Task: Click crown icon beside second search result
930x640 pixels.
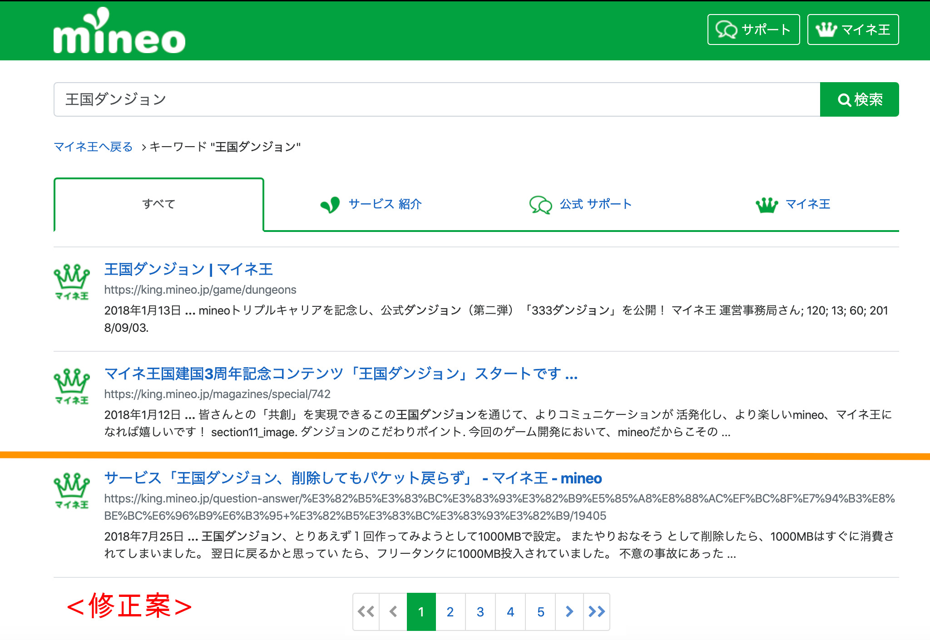Action: (x=72, y=386)
